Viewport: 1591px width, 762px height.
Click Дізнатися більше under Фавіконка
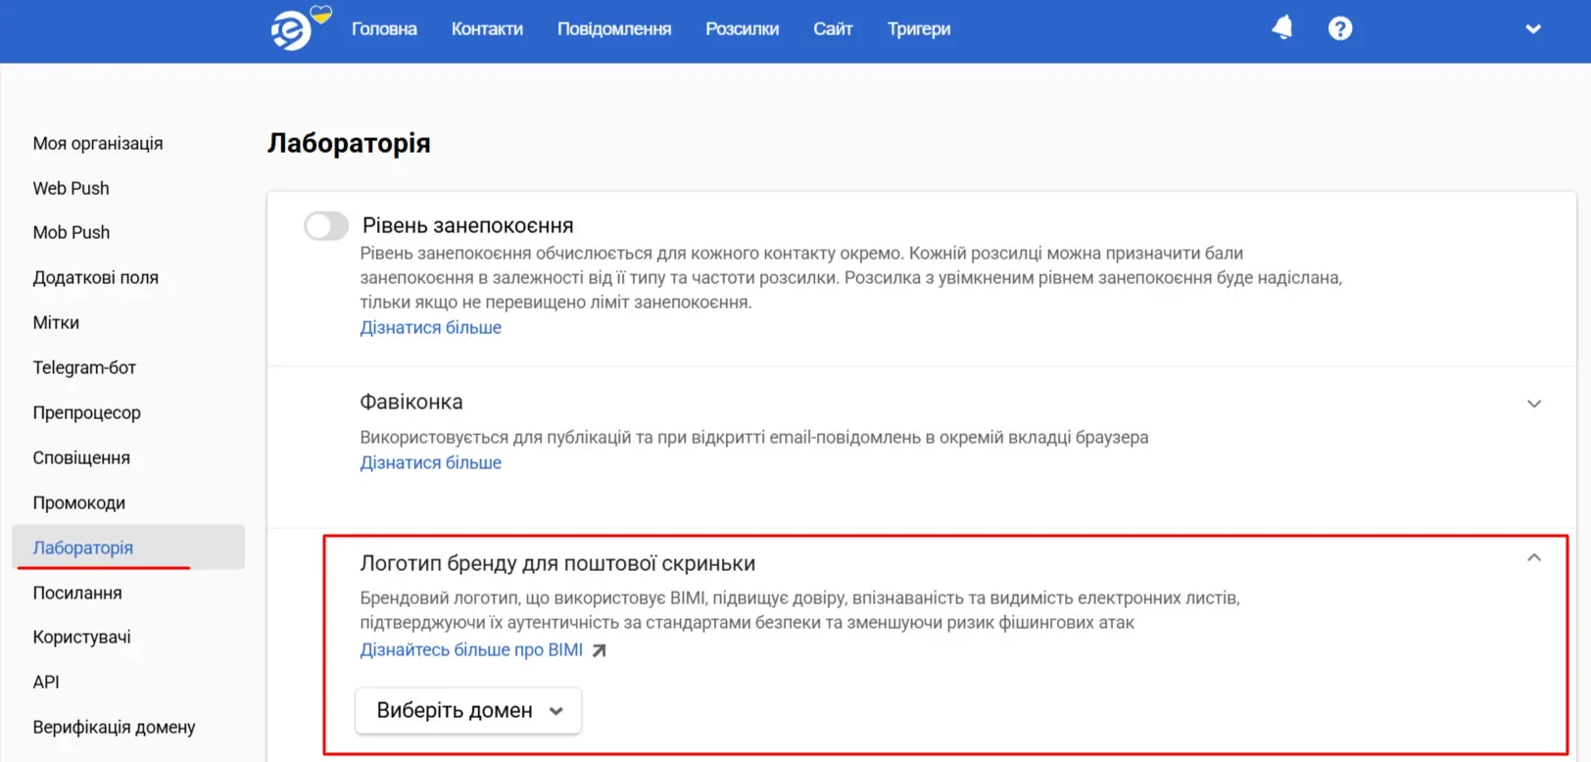(430, 463)
